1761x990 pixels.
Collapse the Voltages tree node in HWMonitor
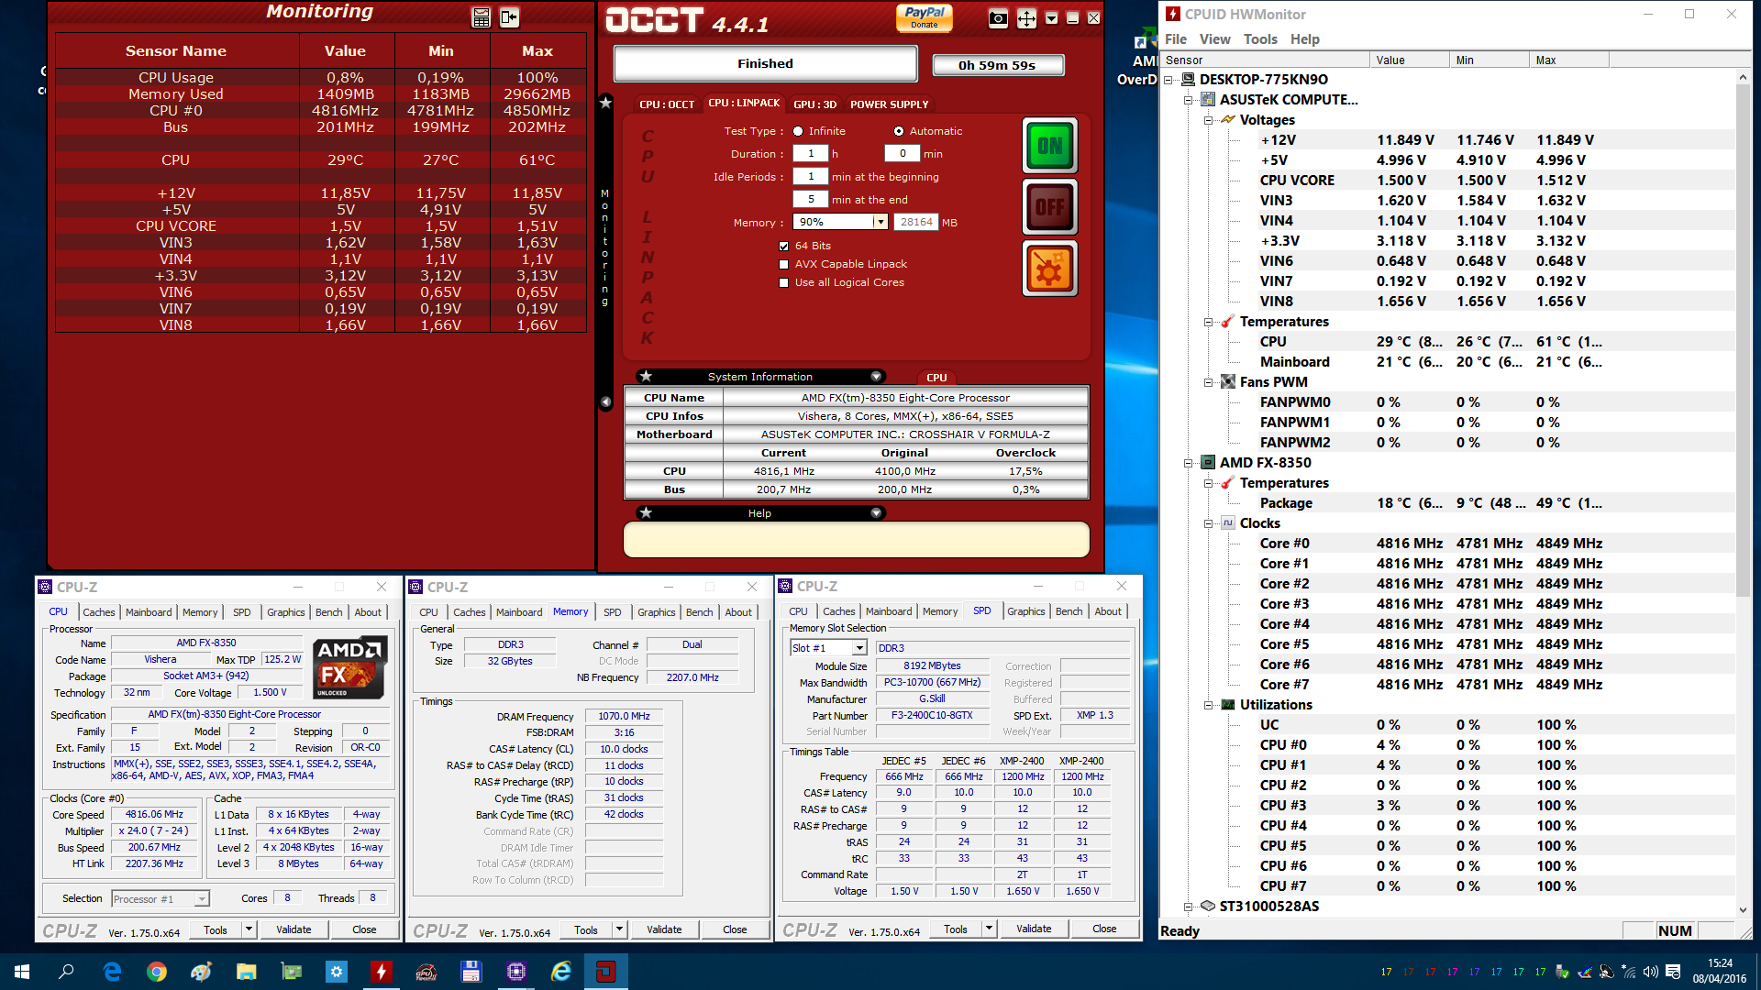(x=1208, y=120)
